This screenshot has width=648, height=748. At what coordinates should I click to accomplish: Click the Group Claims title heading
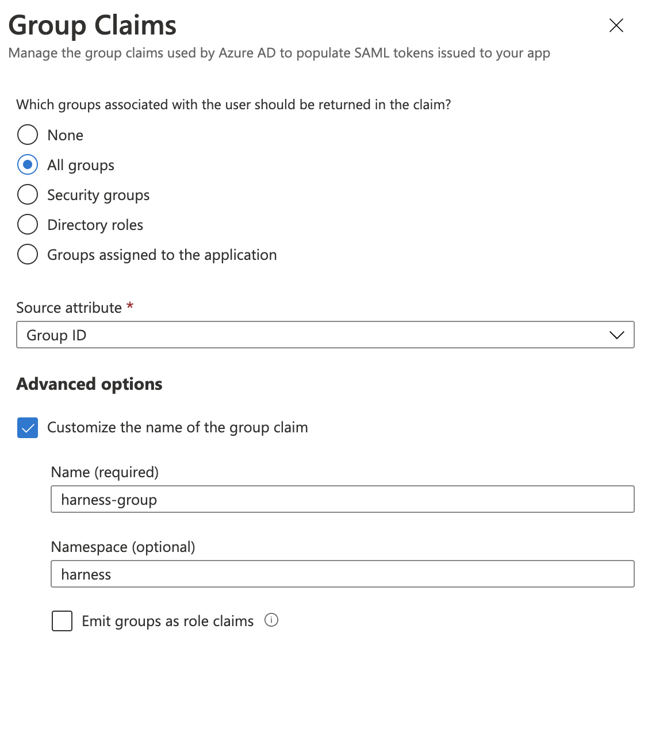click(93, 25)
